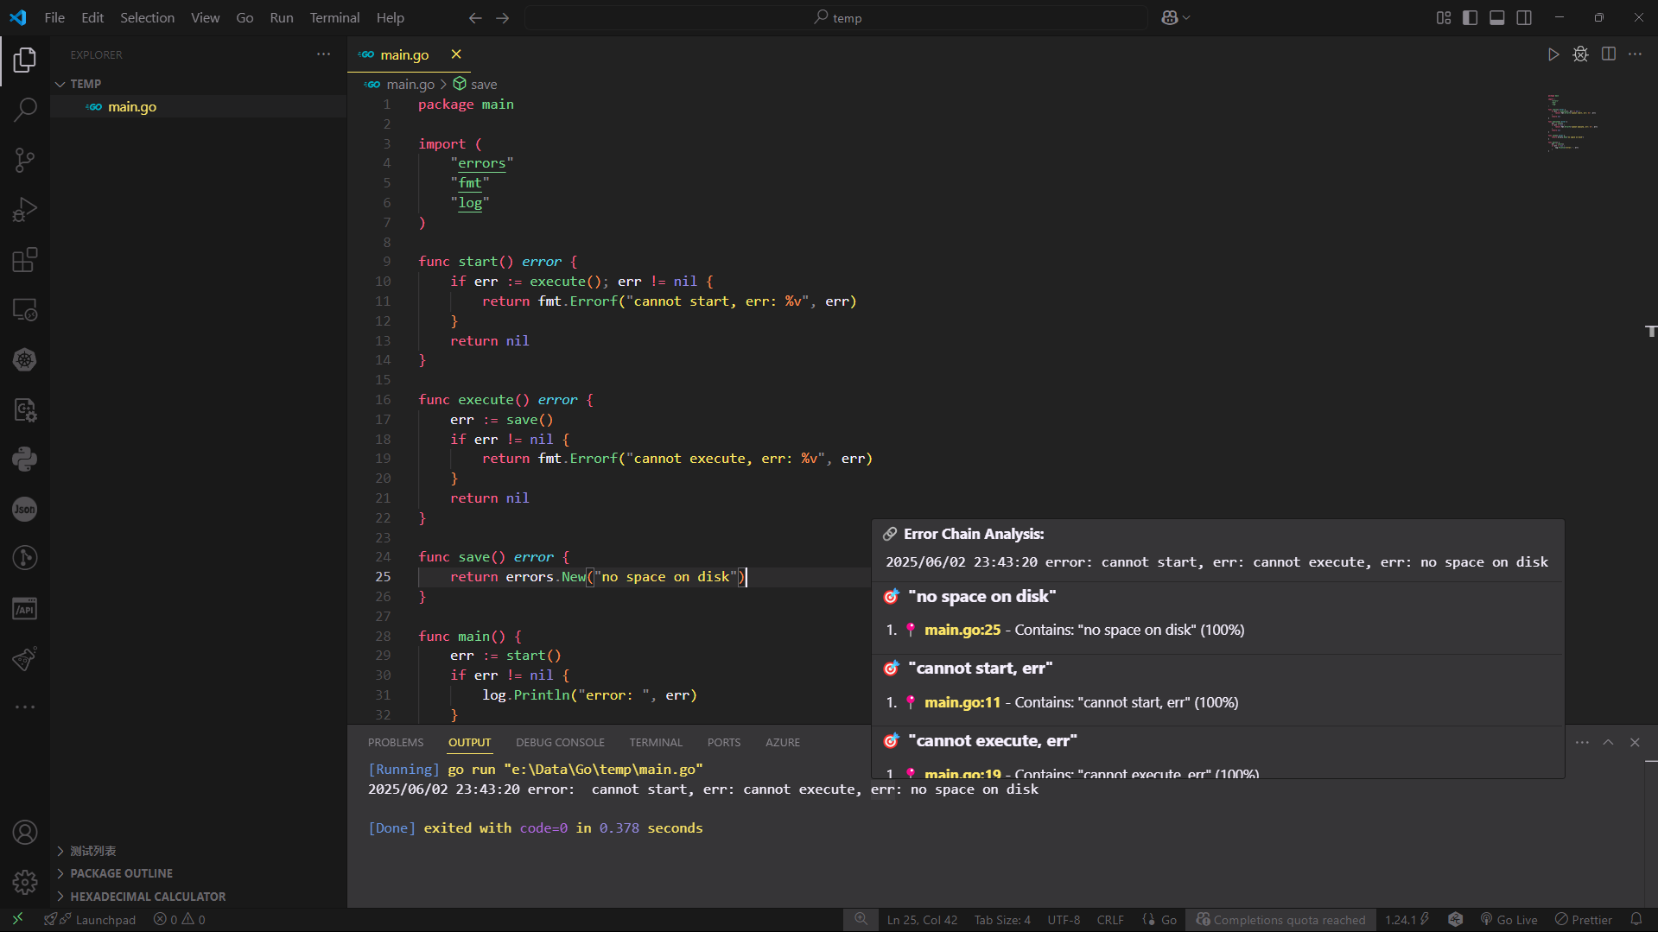Image resolution: width=1658 pixels, height=932 pixels.
Task: Open the Json icon view in activity bar
Action: (25, 509)
